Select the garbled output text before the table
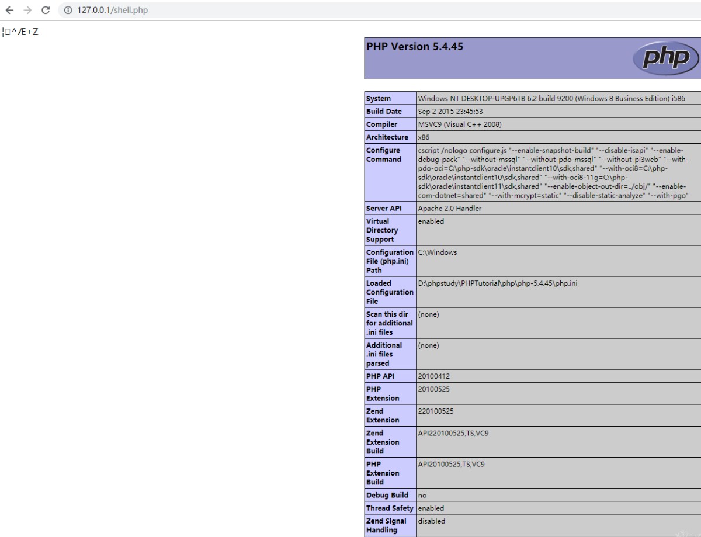This screenshot has height=537, width=701. (x=20, y=32)
